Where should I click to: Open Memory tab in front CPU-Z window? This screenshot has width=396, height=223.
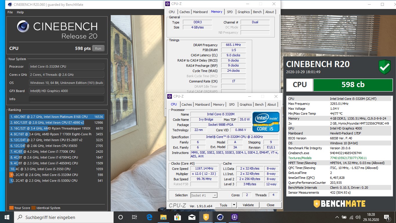coord(219,105)
